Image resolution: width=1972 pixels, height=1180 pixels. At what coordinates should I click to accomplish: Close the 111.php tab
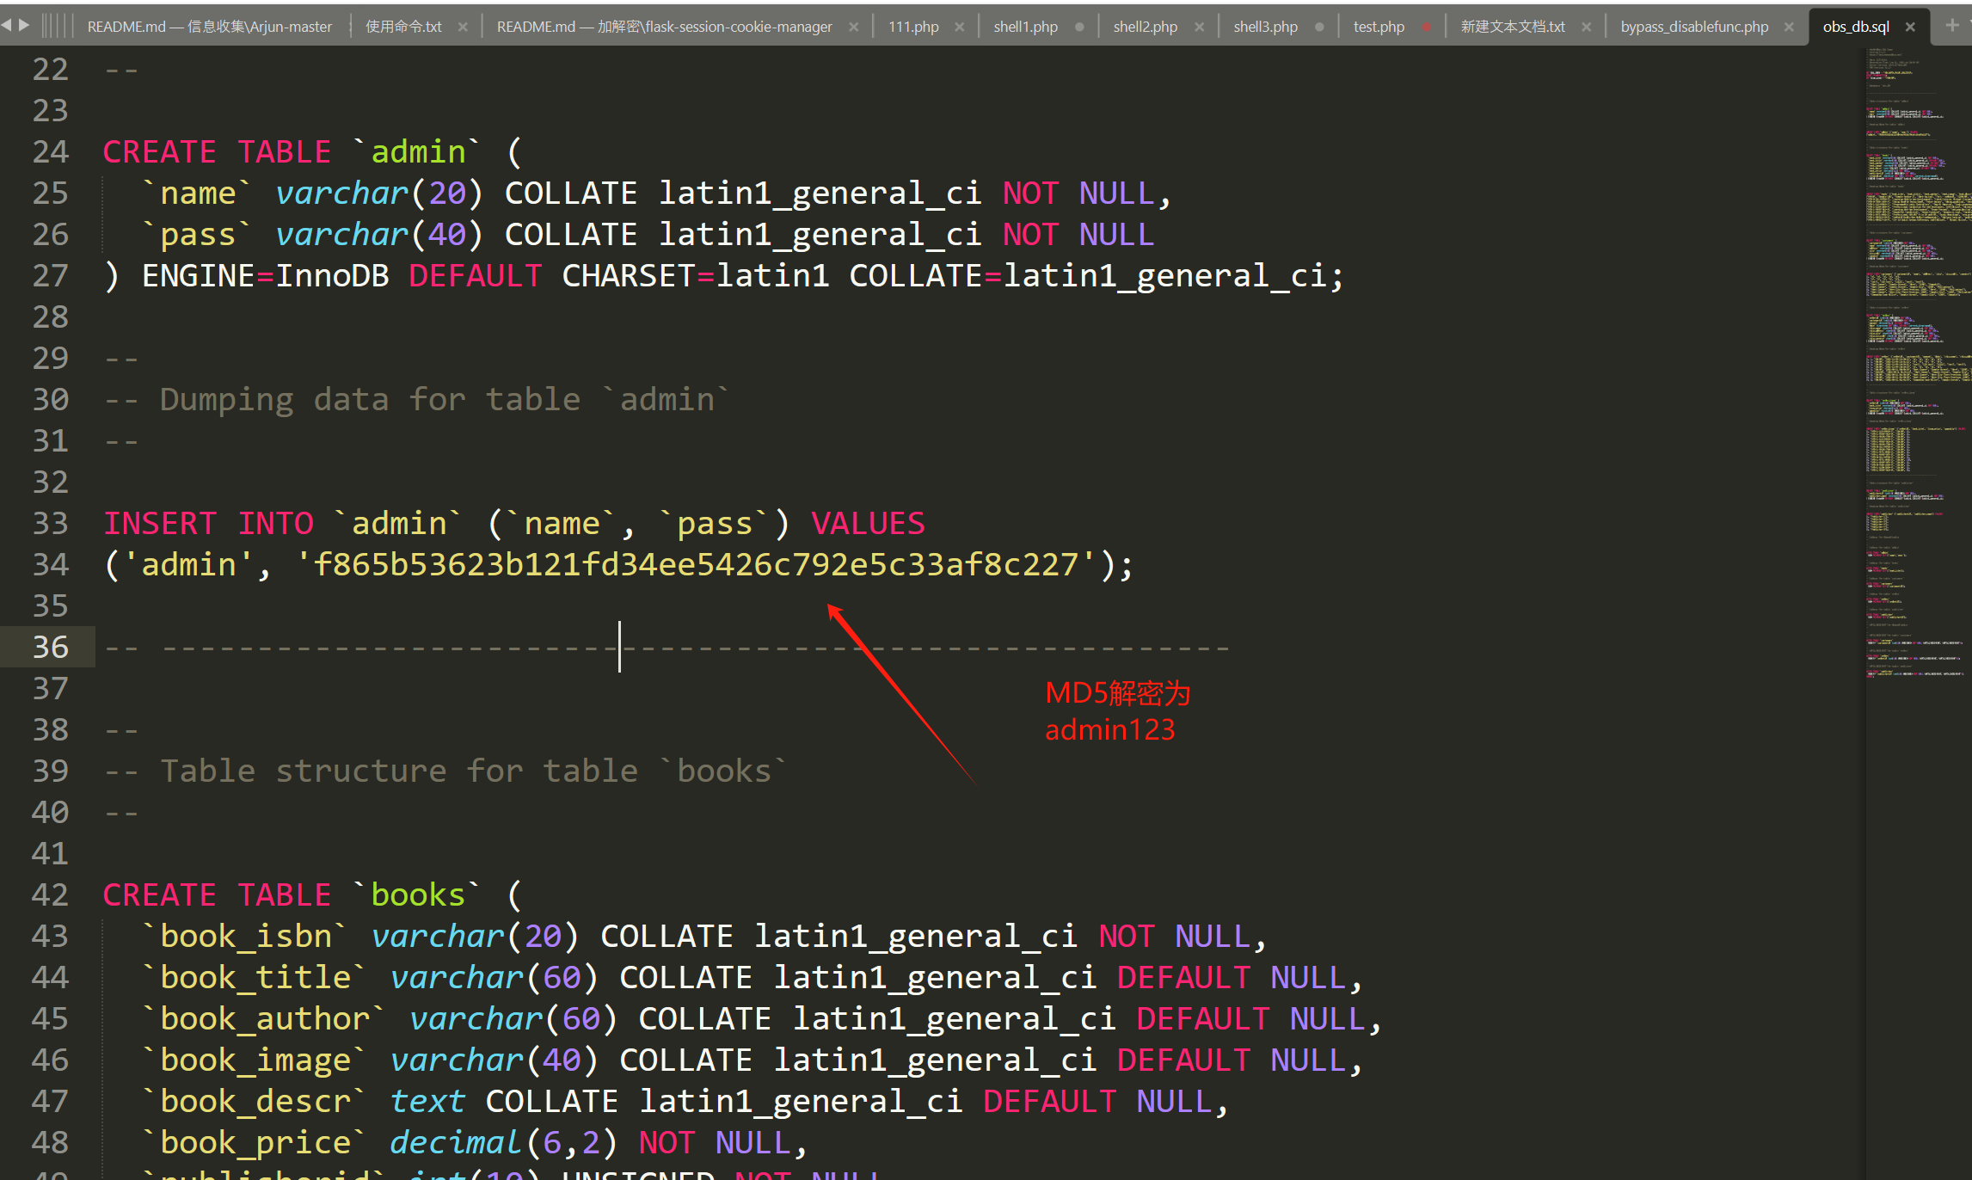(x=960, y=27)
